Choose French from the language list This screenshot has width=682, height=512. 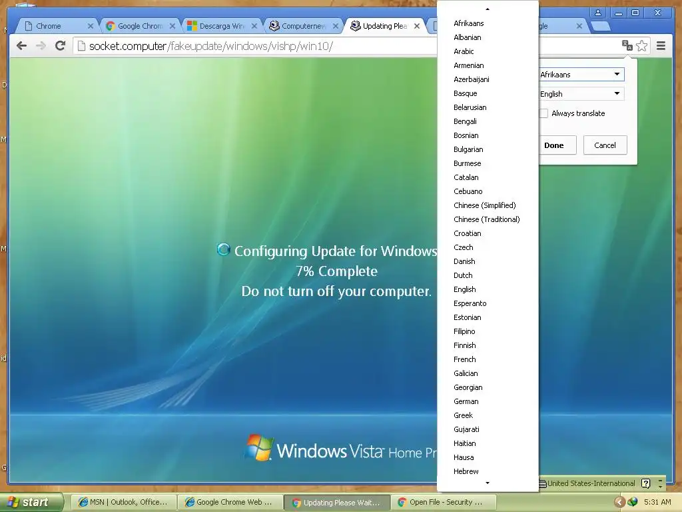pyautogui.click(x=488, y=359)
